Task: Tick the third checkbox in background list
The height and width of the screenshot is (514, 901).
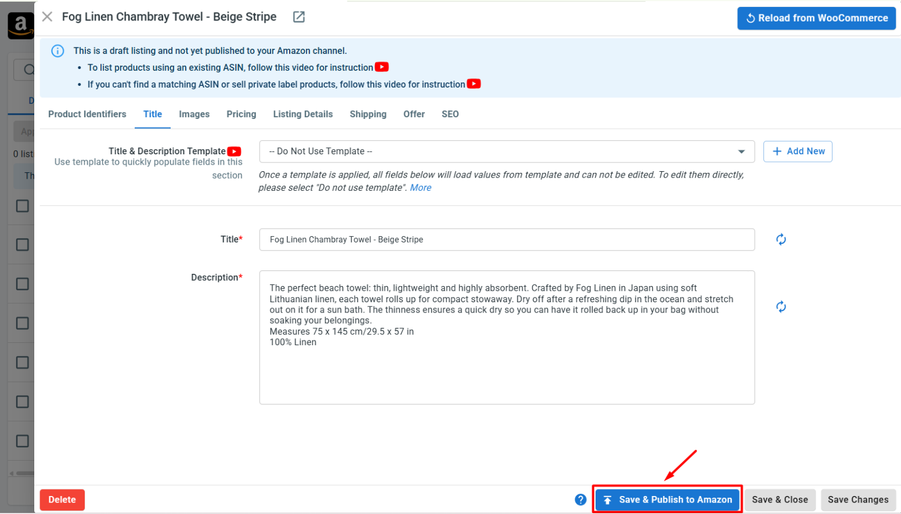Action: [23, 284]
